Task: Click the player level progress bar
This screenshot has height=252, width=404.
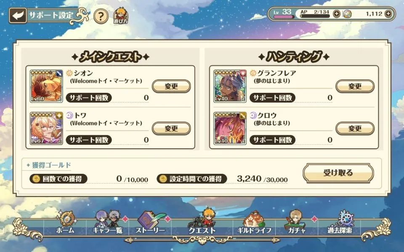Action: coord(283,17)
